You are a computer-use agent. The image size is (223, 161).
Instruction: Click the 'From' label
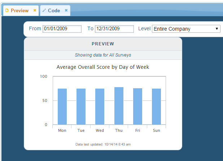(x=35, y=28)
